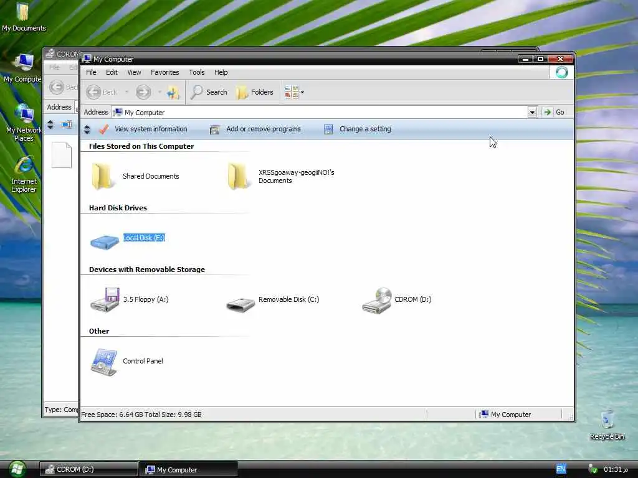
Task: Click the Add or remove programs icon
Action: coord(214,129)
